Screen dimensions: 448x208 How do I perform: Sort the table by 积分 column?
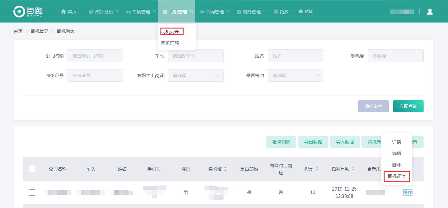pyautogui.click(x=317, y=169)
